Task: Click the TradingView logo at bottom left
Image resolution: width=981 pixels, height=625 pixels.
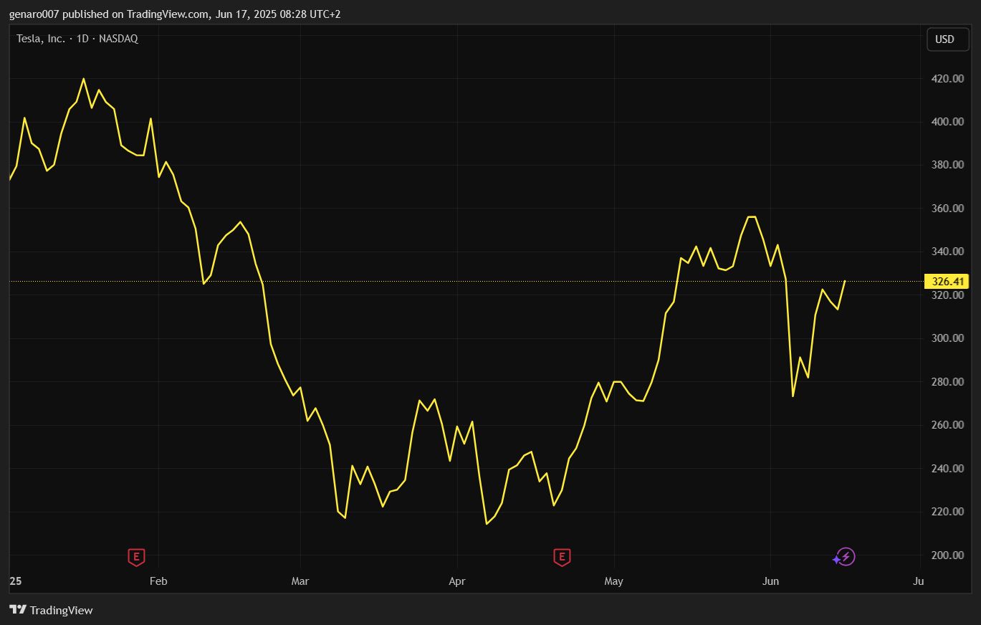Action: (x=51, y=610)
